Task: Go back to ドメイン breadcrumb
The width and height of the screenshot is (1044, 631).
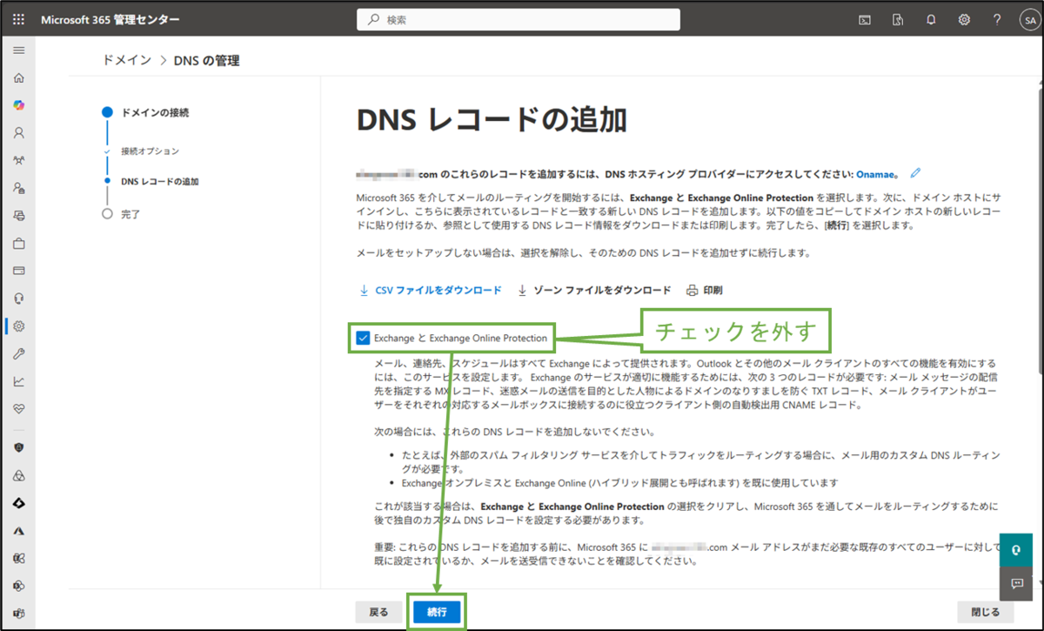Action: tap(127, 60)
